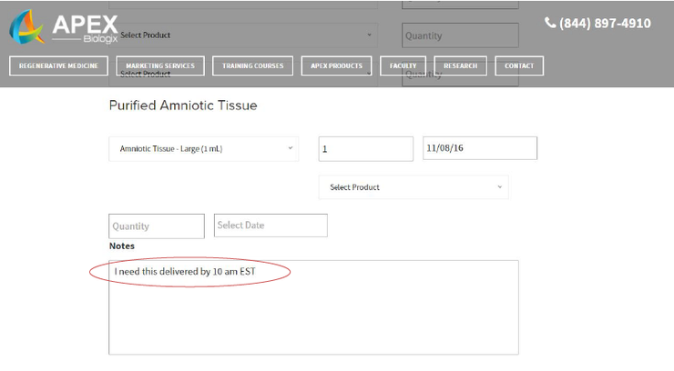Click the APEX Biologix logo
The height and width of the screenshot is (371, 674).
[x=64, y=26]
